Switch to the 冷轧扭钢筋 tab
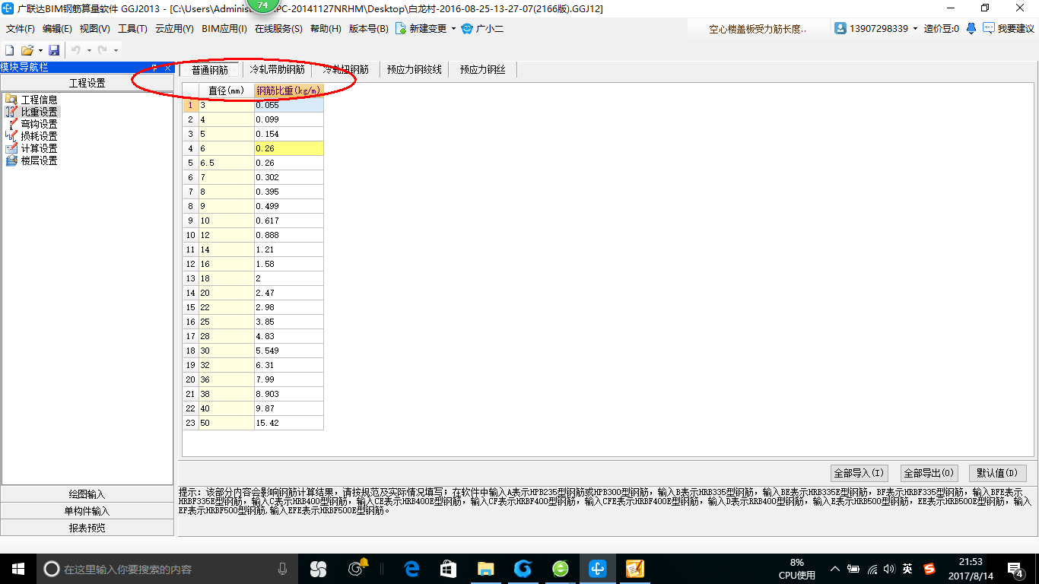 pyautogui.click(x=345, y=70)
